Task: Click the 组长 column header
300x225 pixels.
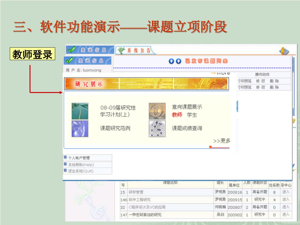Action: [220, 183]
